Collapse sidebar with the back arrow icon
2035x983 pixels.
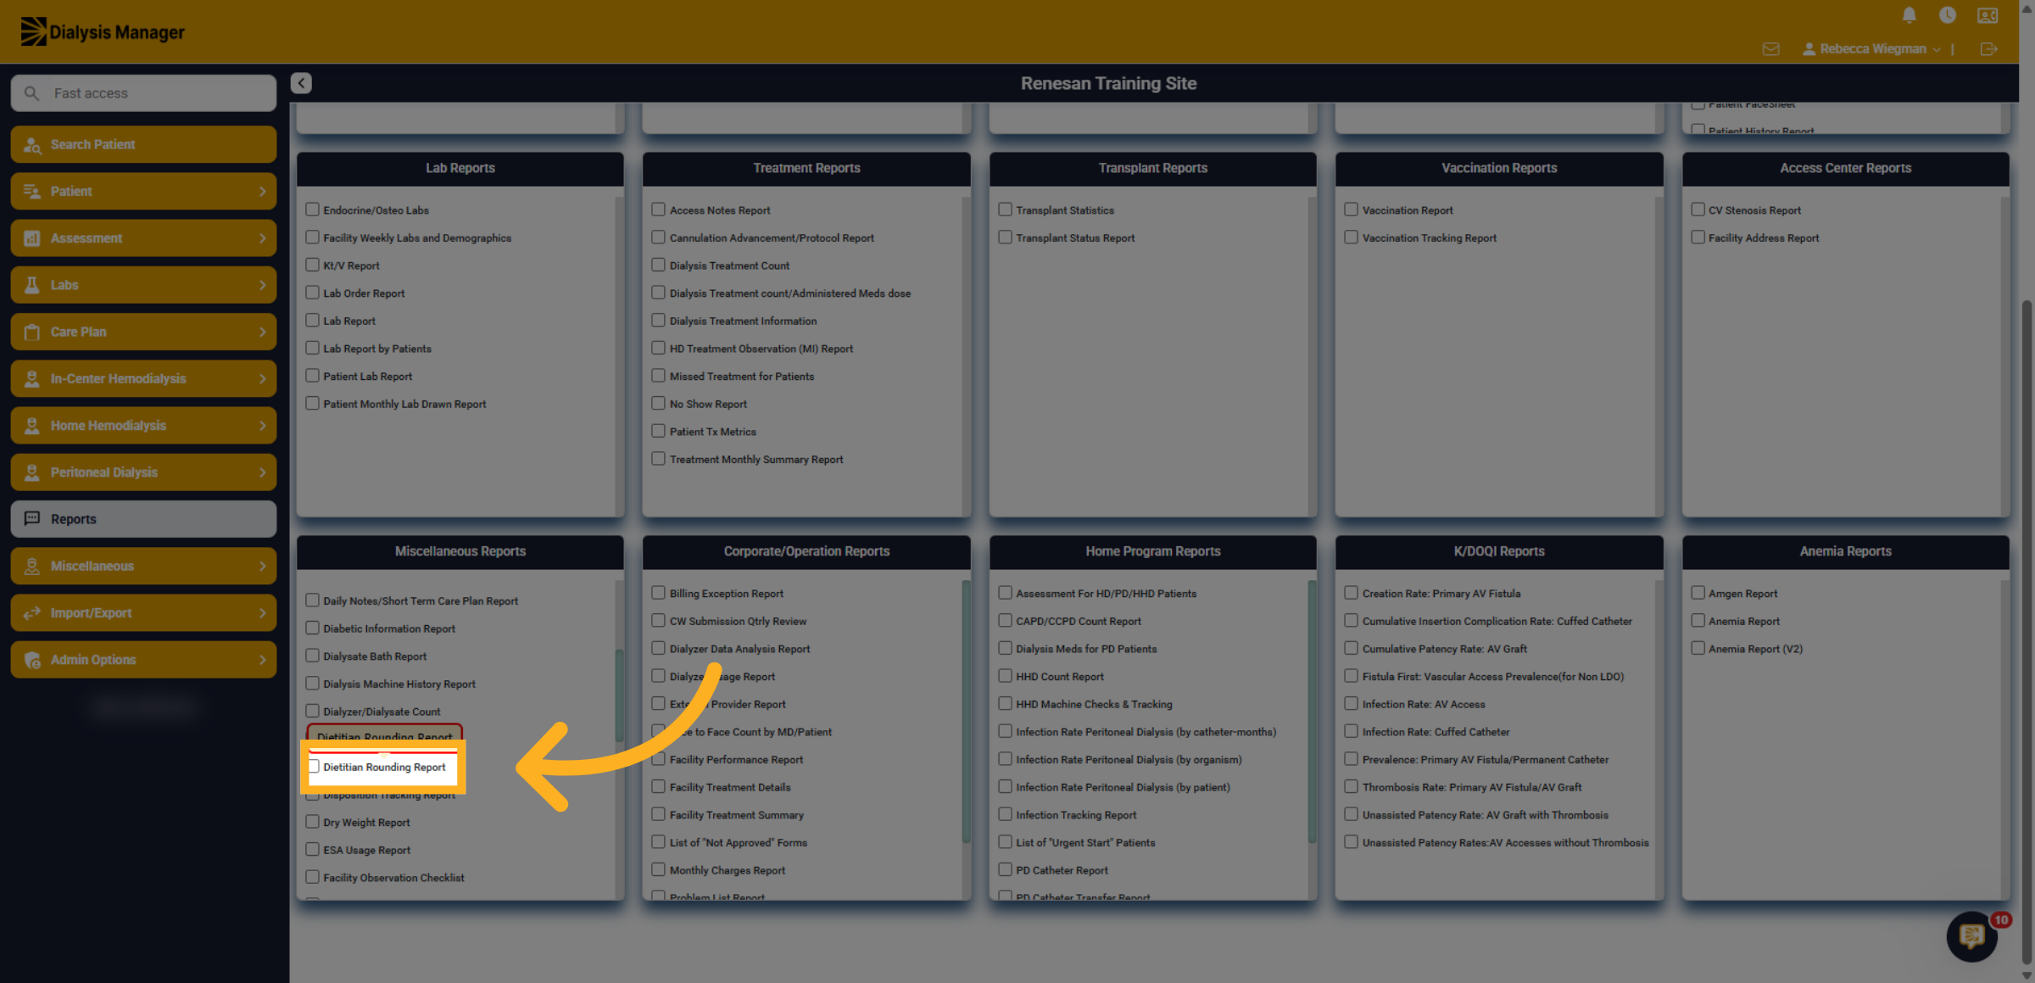pos(301,83)
